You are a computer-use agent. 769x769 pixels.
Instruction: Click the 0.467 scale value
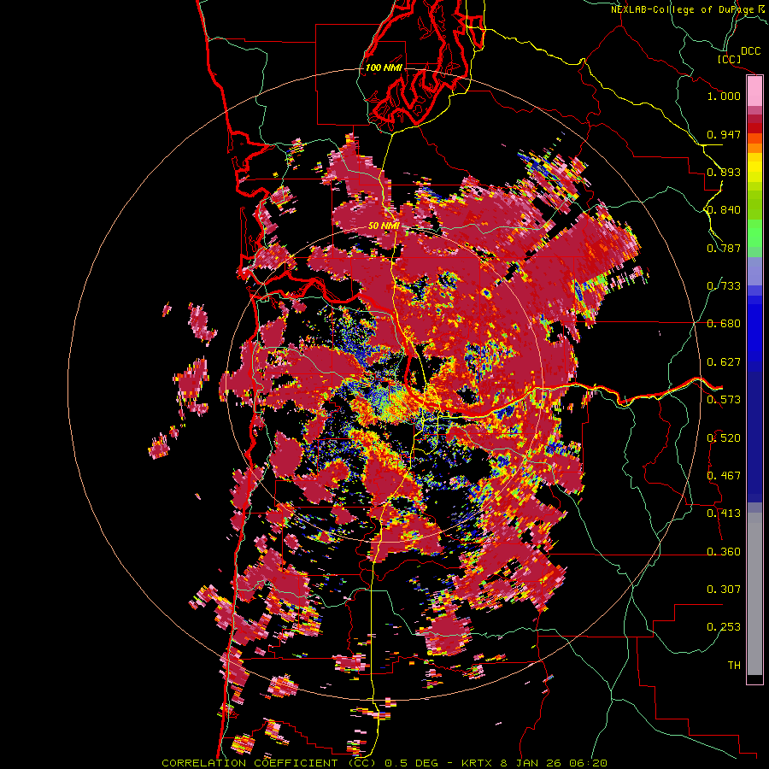(x=724, y=476)
